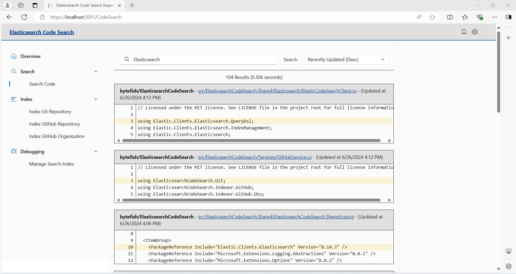The image size is (516, 274).
Task: Reload the page with refresh icon
Action: [24, 17]
